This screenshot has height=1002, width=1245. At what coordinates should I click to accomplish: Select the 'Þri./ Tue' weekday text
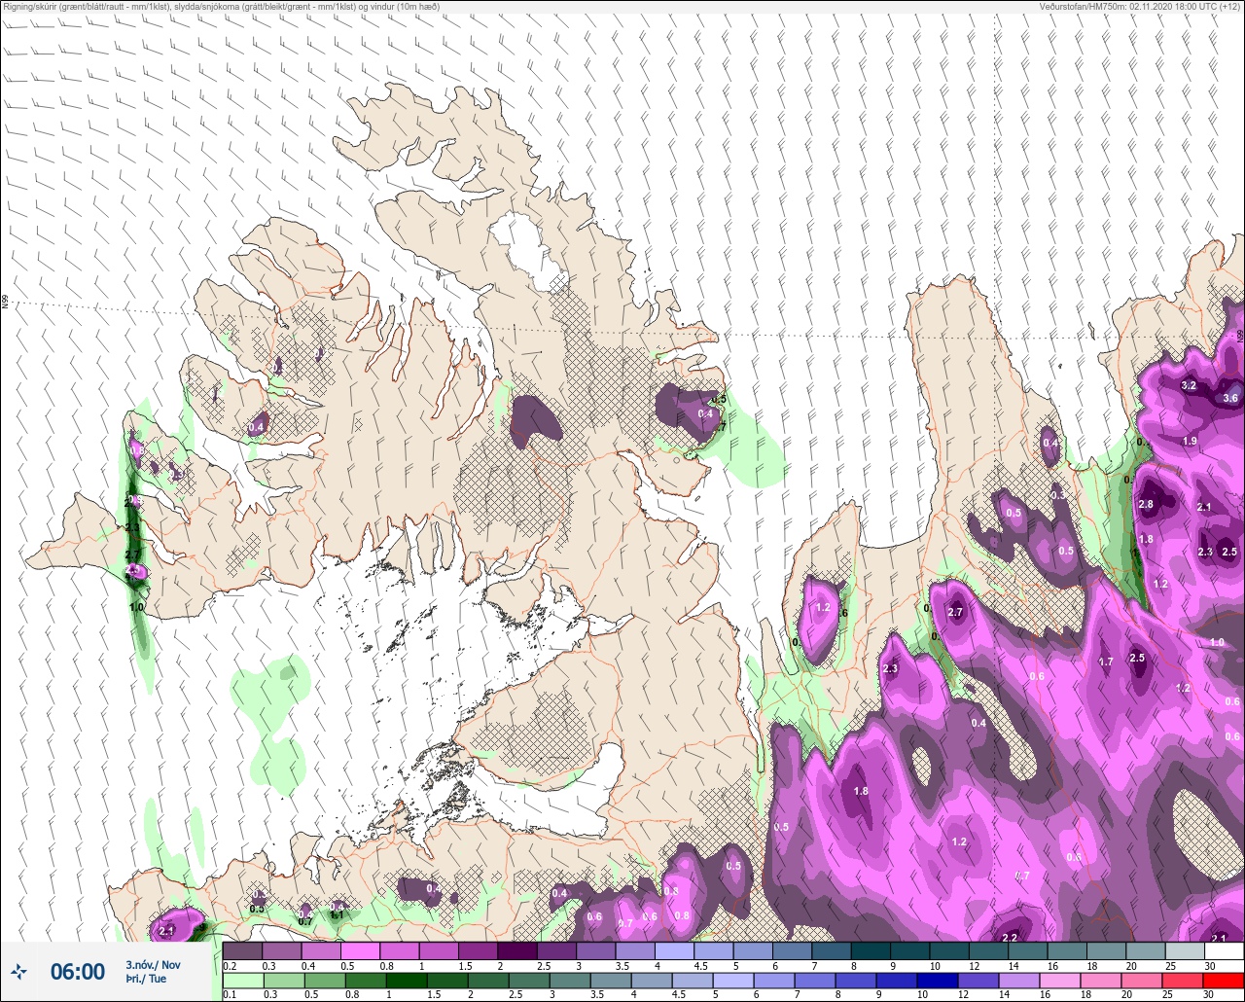[146, 979]
